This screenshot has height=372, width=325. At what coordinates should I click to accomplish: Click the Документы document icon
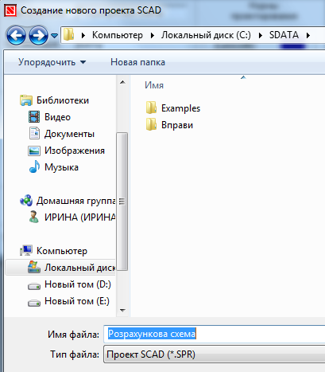(34, 133)
